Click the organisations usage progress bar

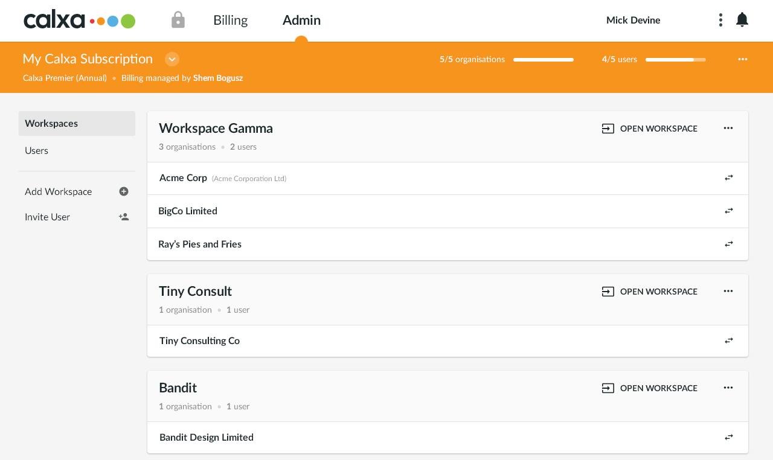(x=544, y=59)
